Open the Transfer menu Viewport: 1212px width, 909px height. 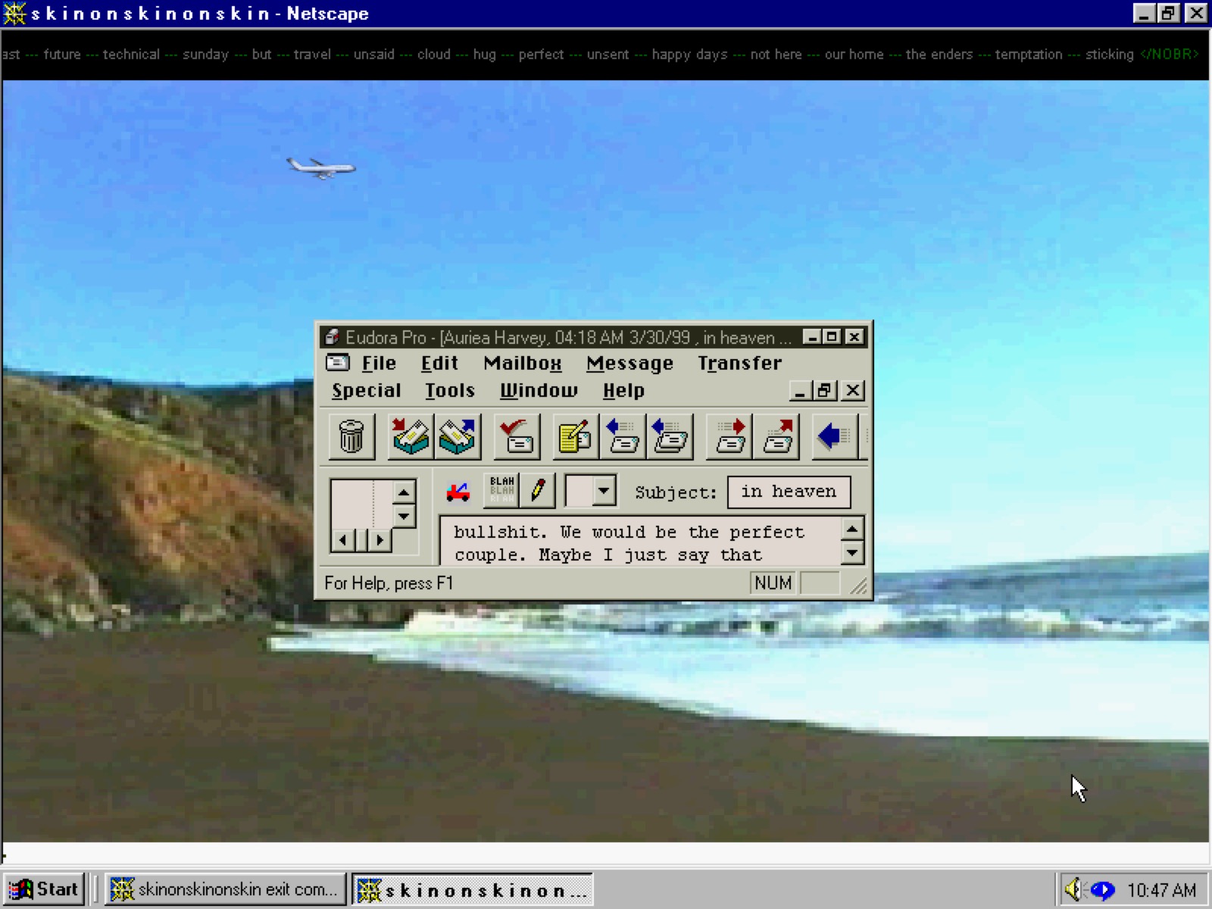(739, 364)
